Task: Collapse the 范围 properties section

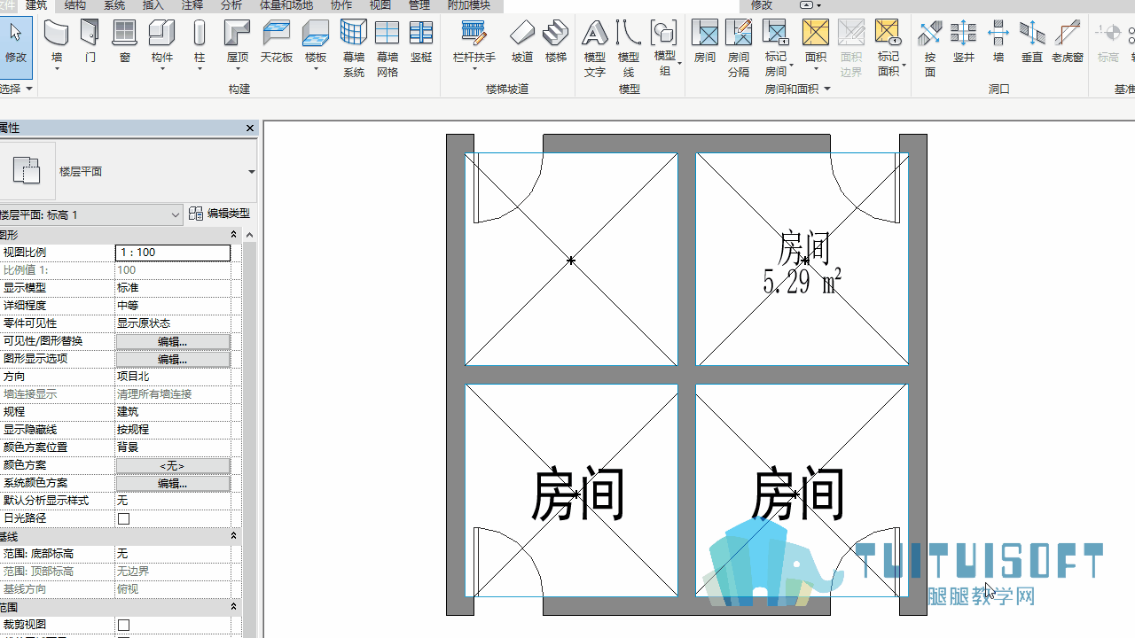Action: [x=234, y=607]
